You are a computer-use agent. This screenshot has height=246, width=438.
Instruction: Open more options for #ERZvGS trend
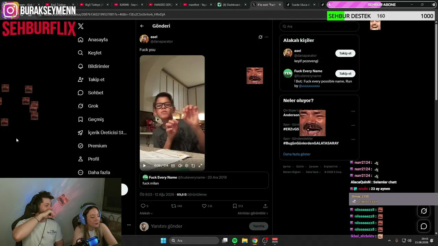353,125
